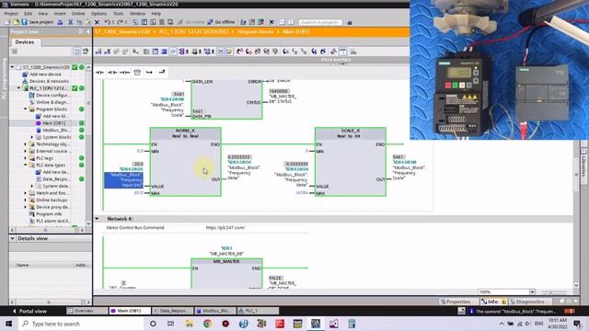589x331 pixels.
Task: Insert a coil instruction icon
Action: [x=125, y=72]
